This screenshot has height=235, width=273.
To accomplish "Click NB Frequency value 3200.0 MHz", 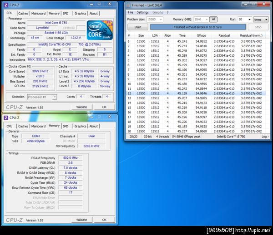I will coord(91,146).
